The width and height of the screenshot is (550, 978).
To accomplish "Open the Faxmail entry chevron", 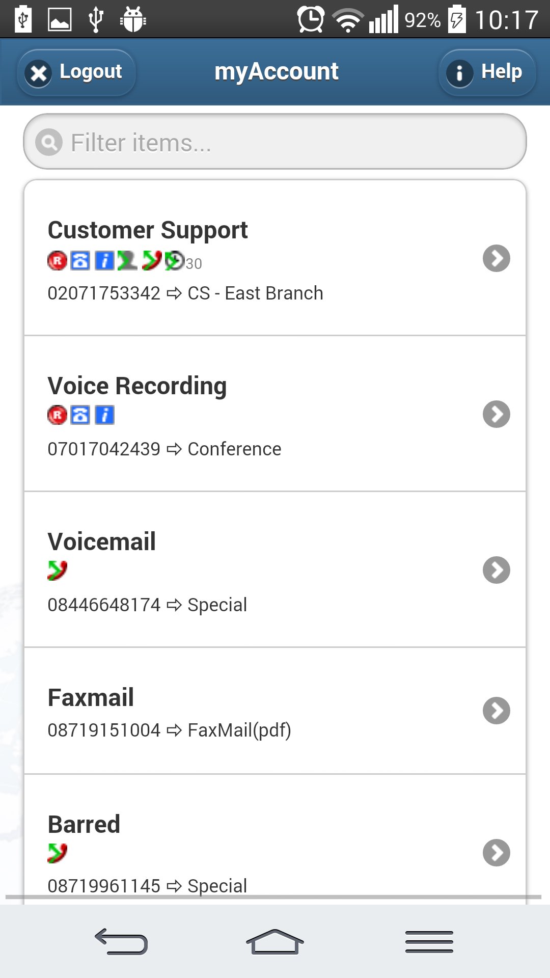I will coord(497,711).
